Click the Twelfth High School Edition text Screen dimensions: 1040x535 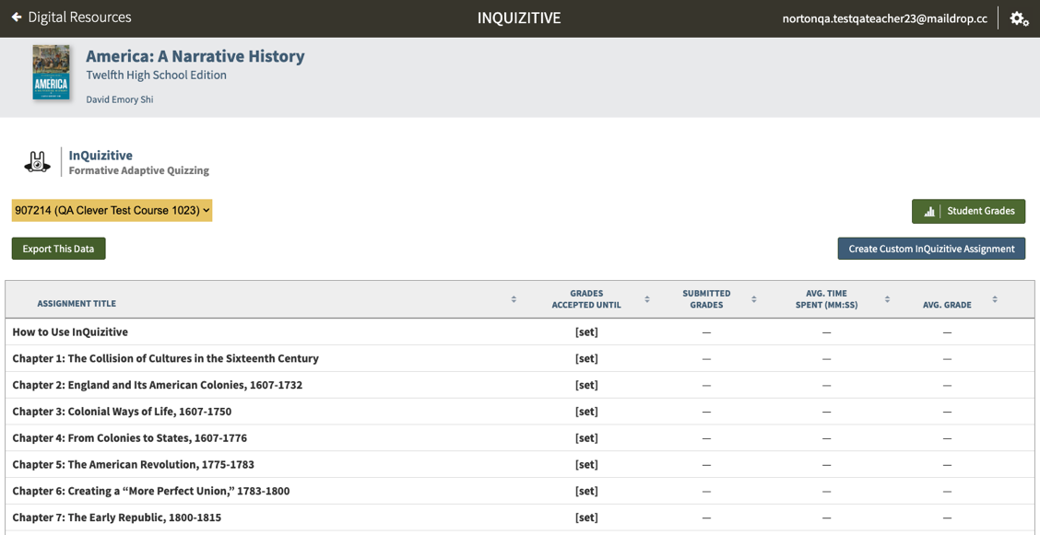pos(156,75)
